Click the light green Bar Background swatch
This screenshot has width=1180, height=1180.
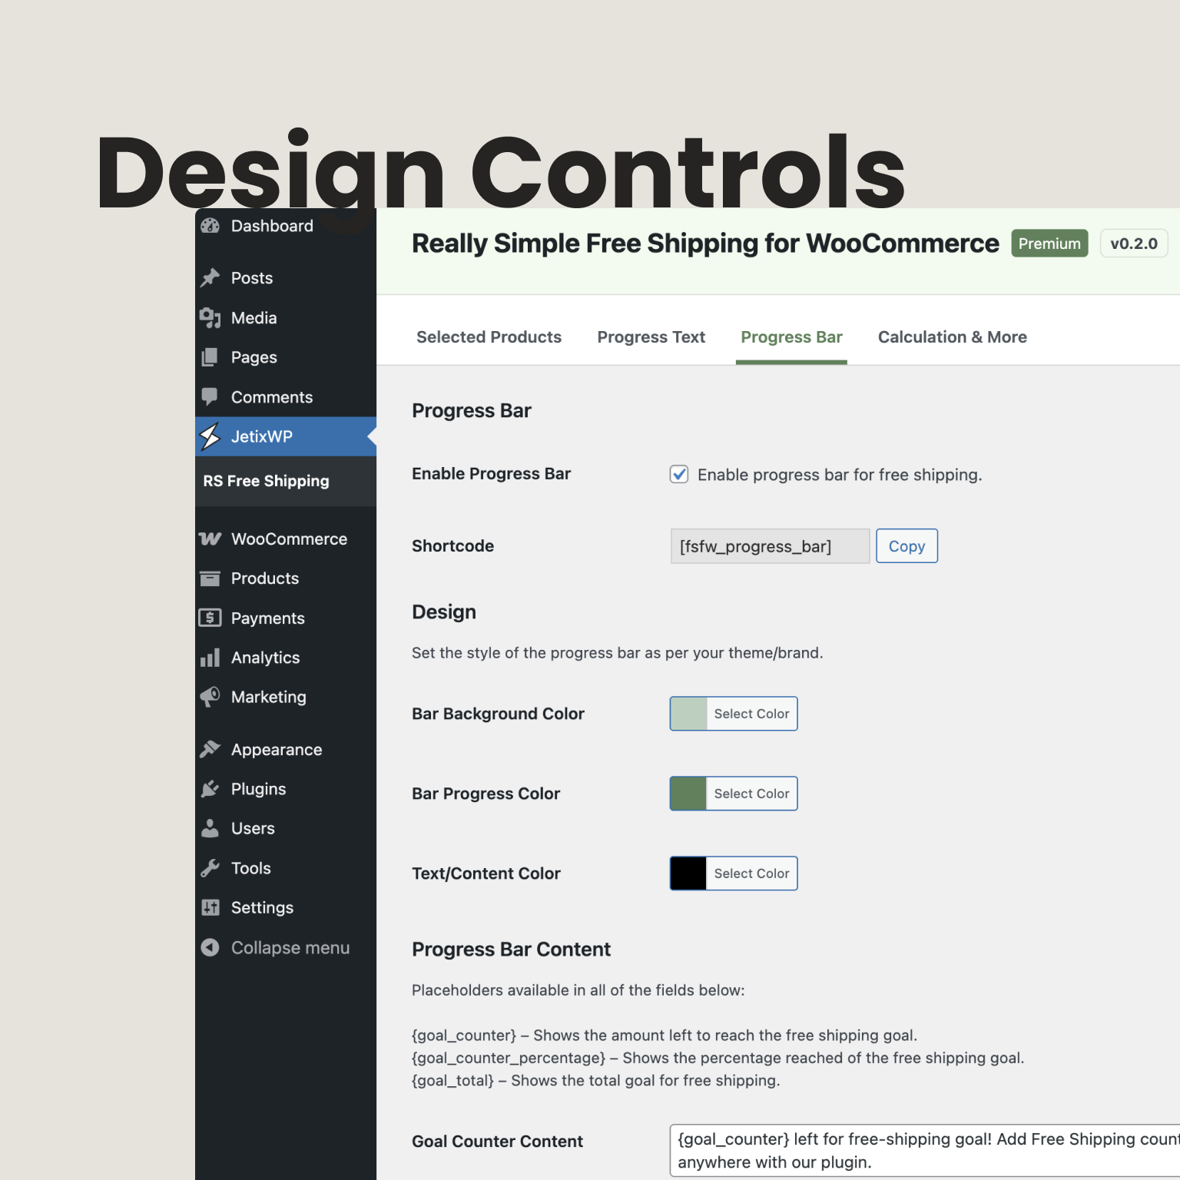pyautogui.click(x=688, y=714)
